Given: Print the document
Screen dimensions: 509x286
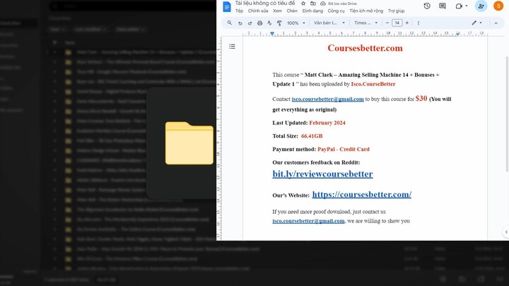Looking at the screenshot, I should point(259,23).
